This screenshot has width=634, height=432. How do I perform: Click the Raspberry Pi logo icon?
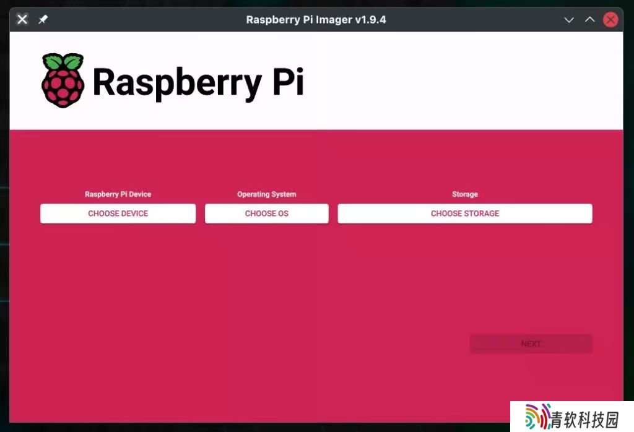pyautogui.click(x=63, y=80)
